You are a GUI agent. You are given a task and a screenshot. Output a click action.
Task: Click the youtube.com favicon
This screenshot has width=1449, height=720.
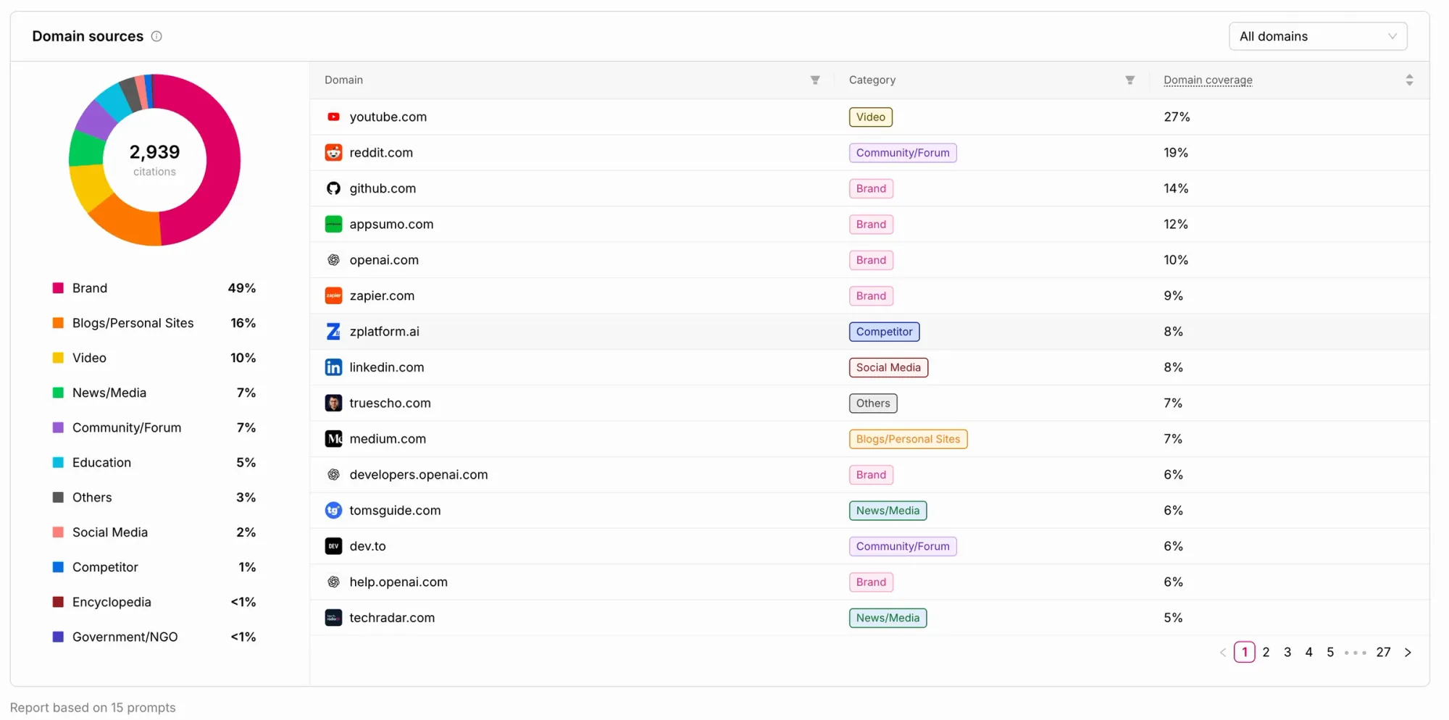(x=333, y=117)
